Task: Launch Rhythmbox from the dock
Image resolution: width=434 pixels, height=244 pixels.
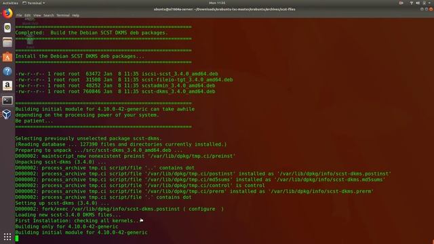Action: (x=7, y=28)
